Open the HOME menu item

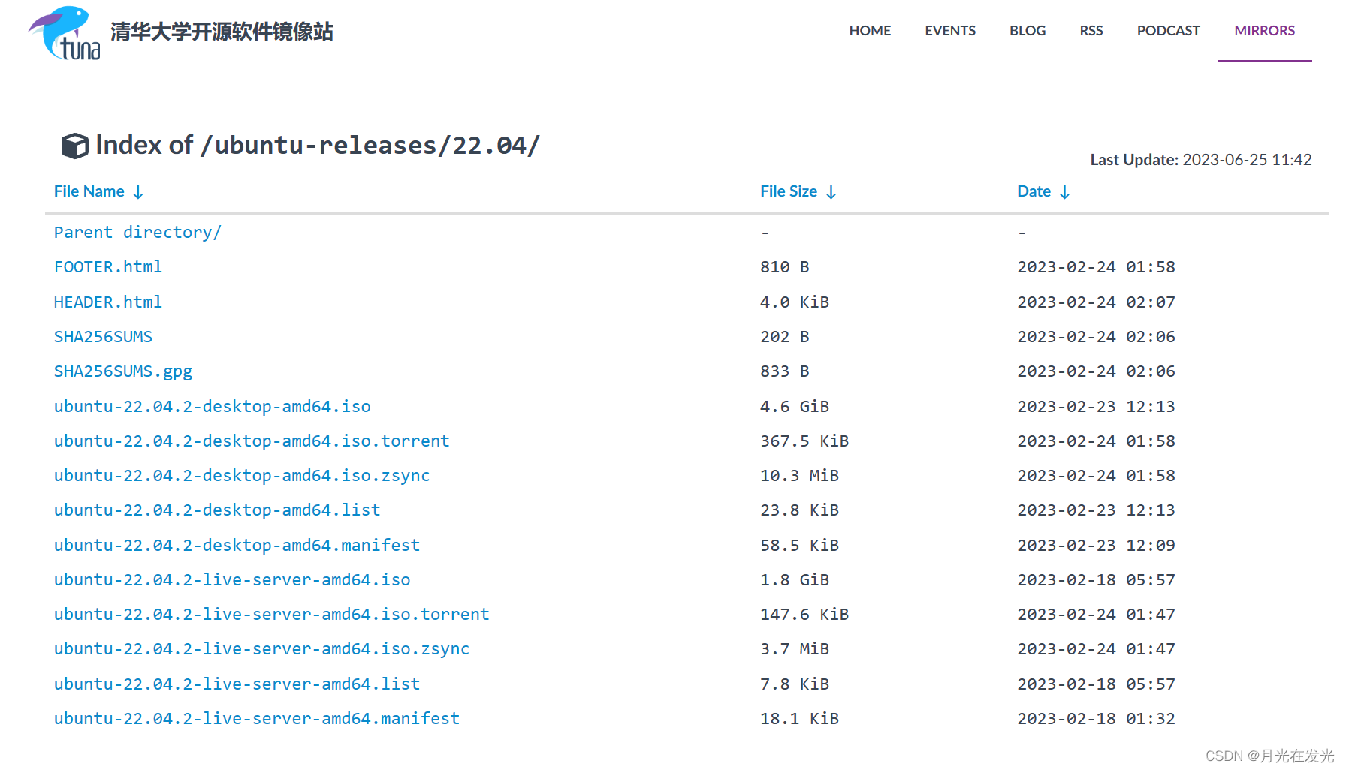(870, 31)
